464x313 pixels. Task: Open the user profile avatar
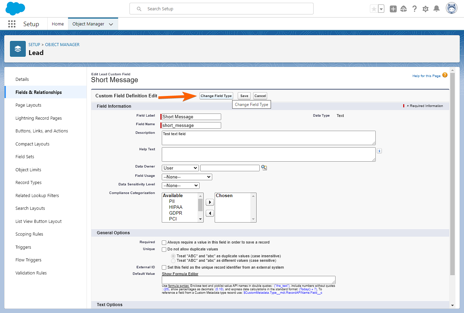click(x=451, y=8)
